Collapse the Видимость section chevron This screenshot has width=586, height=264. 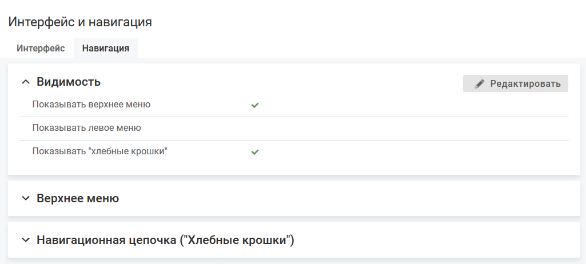click(x=25, y=82)
